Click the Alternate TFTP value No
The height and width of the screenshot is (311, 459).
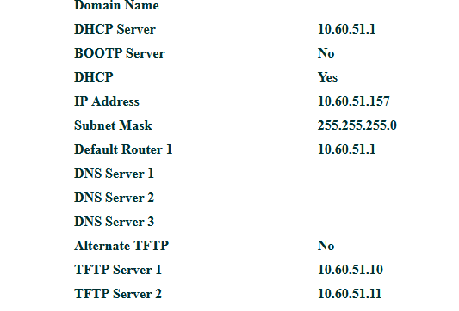[326, 246]
